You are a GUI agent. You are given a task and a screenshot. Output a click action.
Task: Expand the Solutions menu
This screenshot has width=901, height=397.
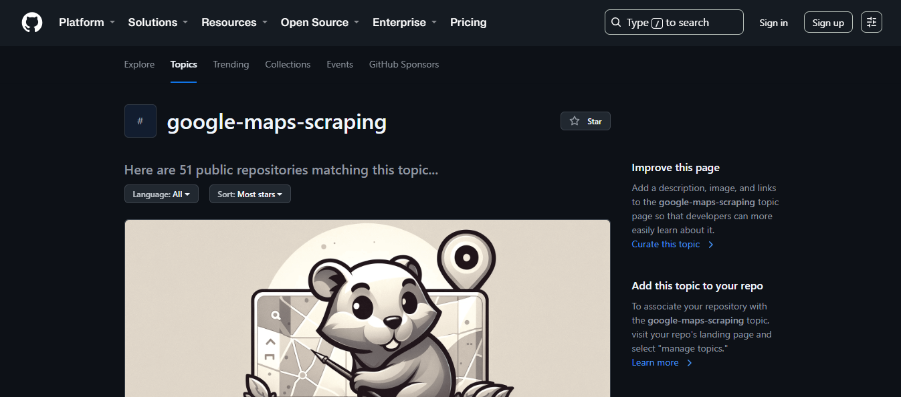pyautogui.click(x=158, y=22)
